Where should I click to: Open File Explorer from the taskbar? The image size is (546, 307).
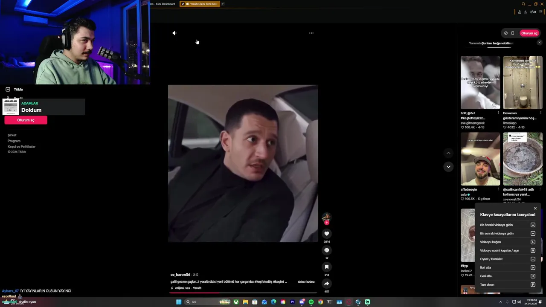(x=245, y=302)
